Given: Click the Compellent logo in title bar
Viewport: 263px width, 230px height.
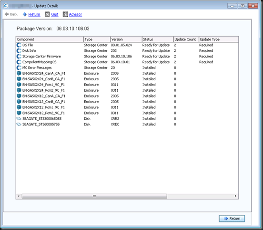Looking at the screenshot, I should pyautogui.click(x=6, y=6).
